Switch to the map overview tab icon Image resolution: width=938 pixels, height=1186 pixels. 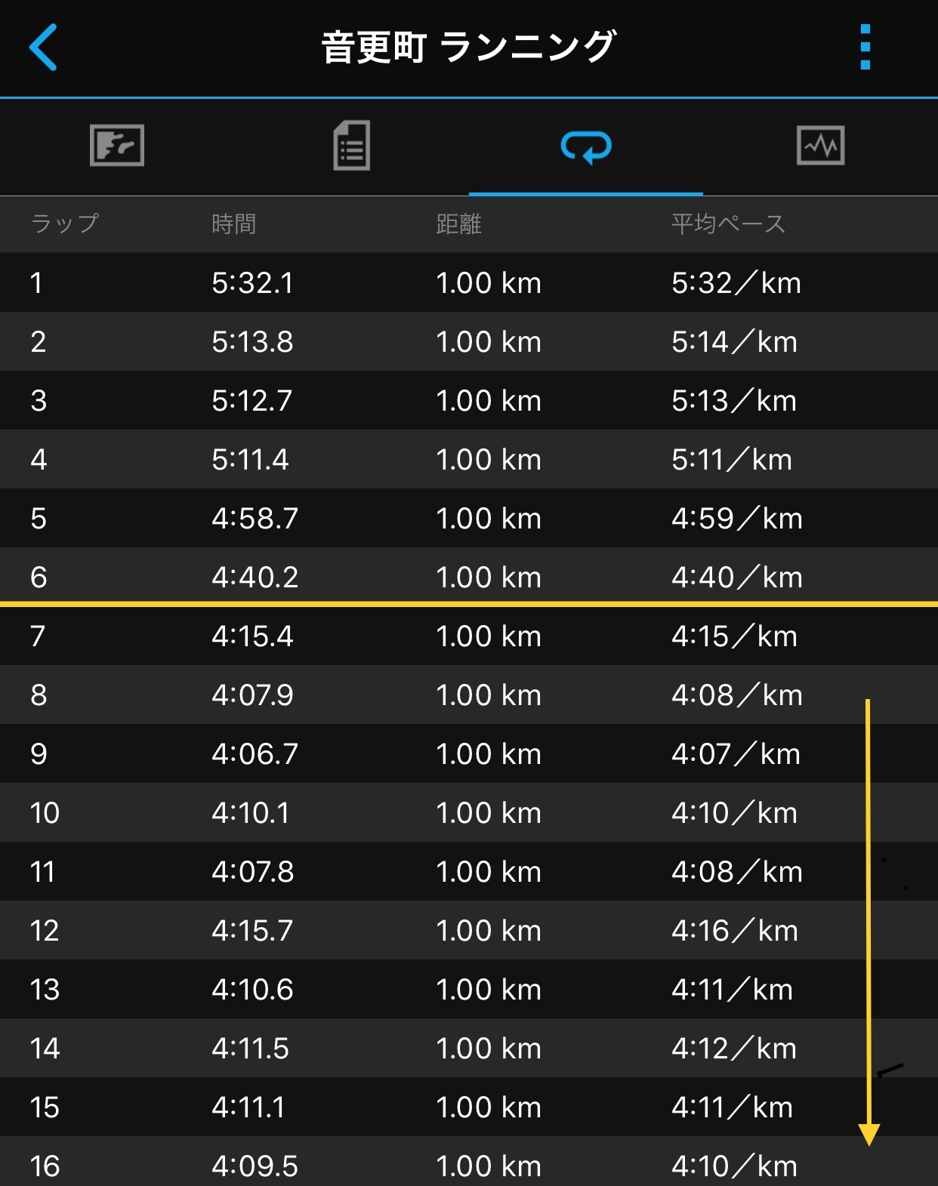[x=117, y=145]
